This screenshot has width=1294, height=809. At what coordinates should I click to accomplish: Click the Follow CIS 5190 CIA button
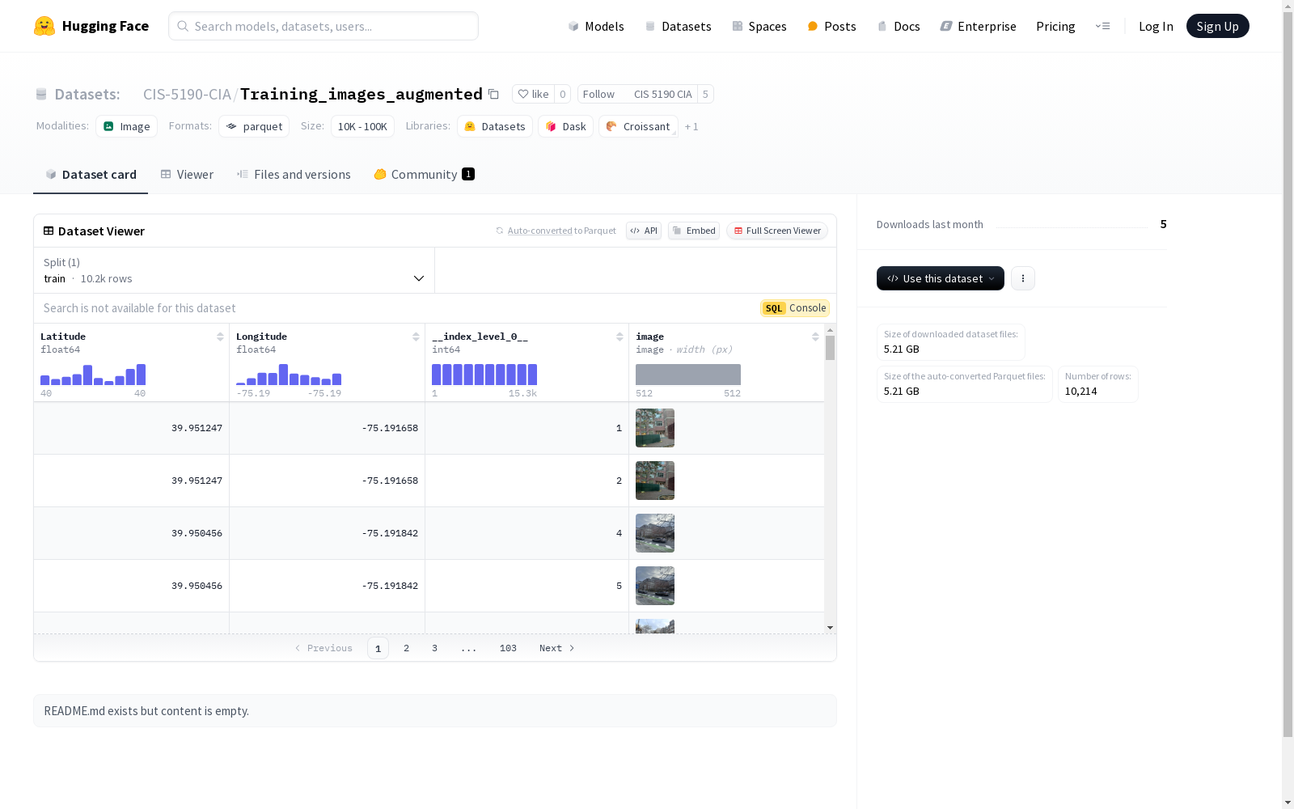637,94
